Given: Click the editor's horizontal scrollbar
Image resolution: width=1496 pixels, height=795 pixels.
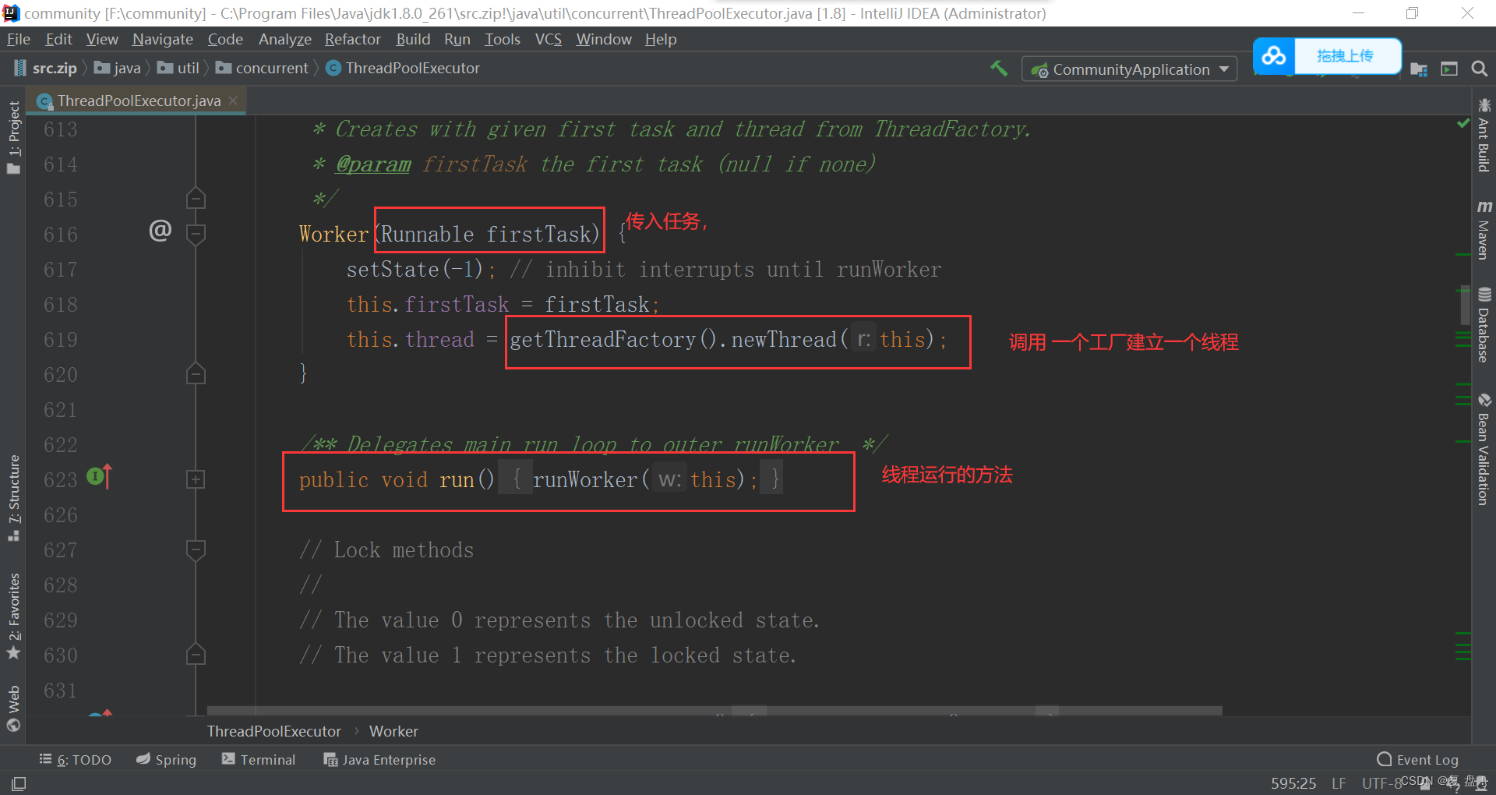Looking at the screenshot, I should click(x=714, y=710).
